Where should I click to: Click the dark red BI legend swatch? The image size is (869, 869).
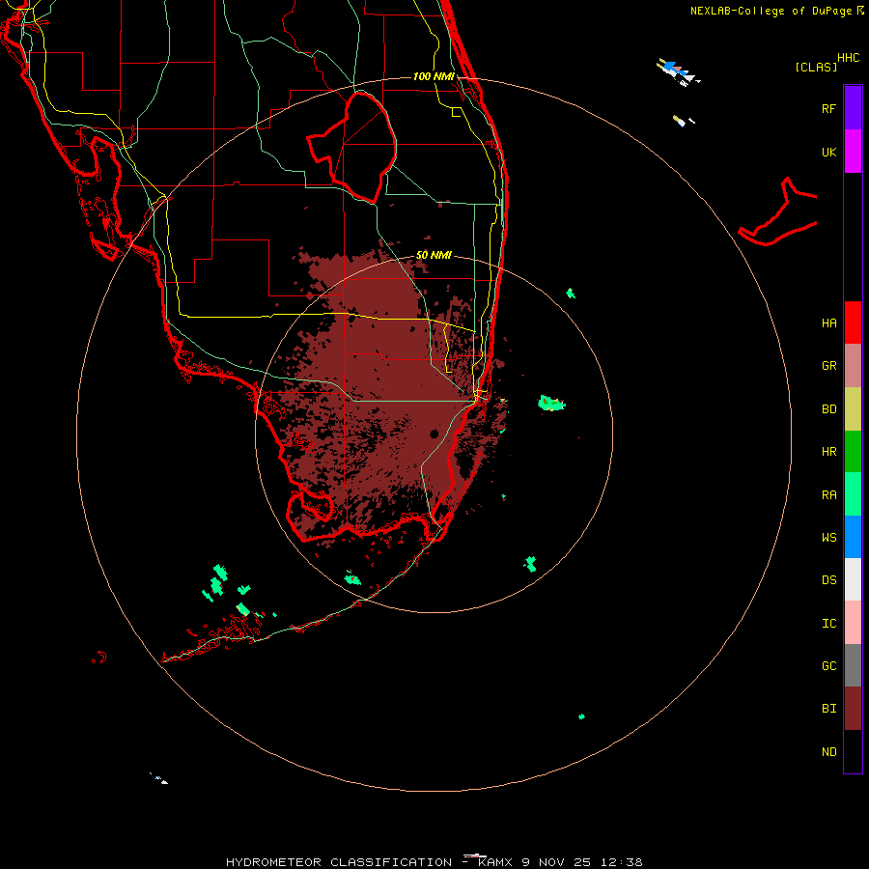click(853, 709)
